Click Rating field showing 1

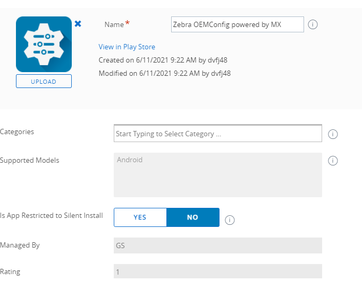[218, 271]
